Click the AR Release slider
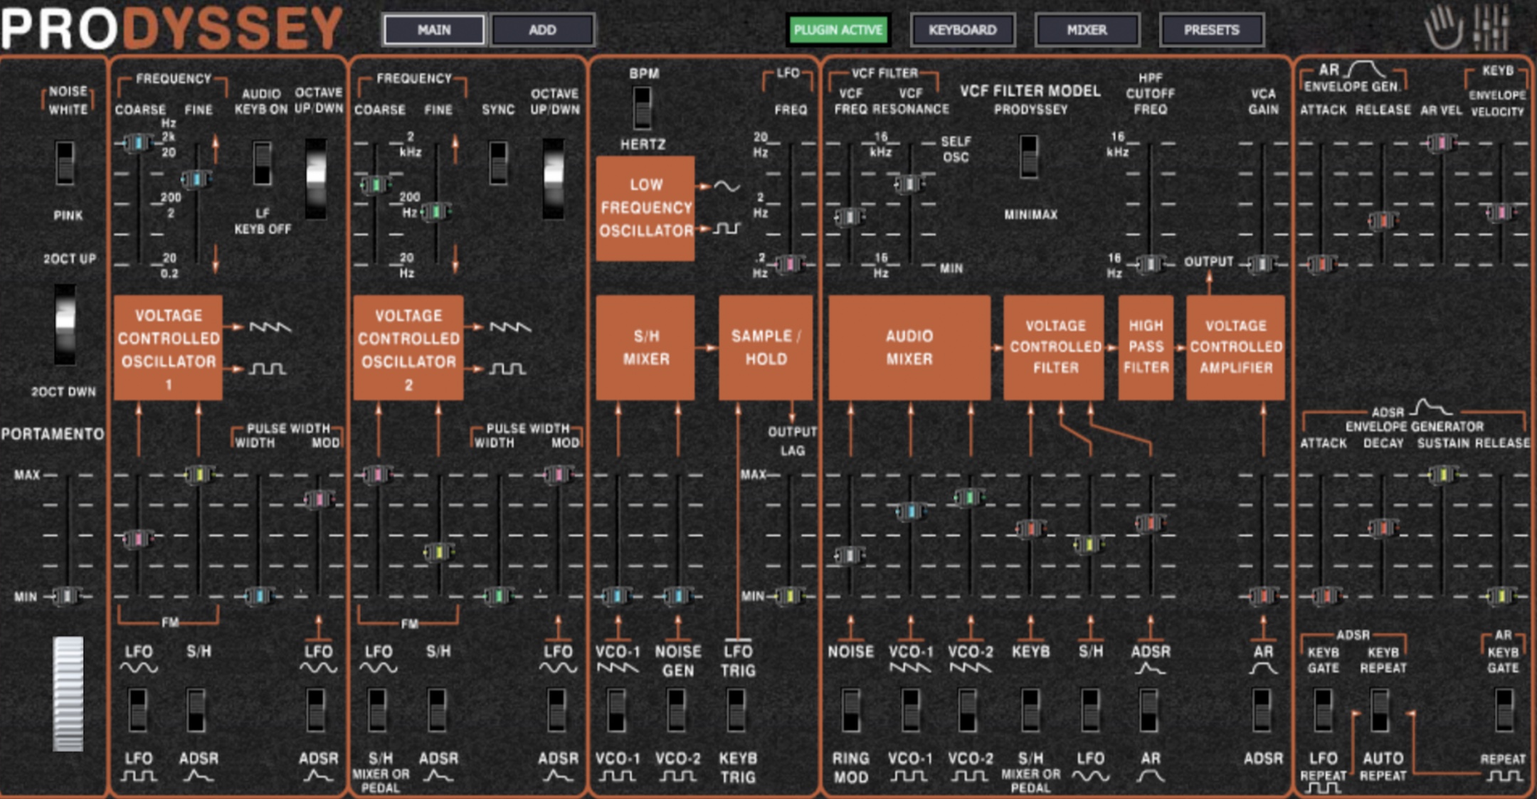The height and width of the screenshot is (799, 1537). (x=1382, y=221)
